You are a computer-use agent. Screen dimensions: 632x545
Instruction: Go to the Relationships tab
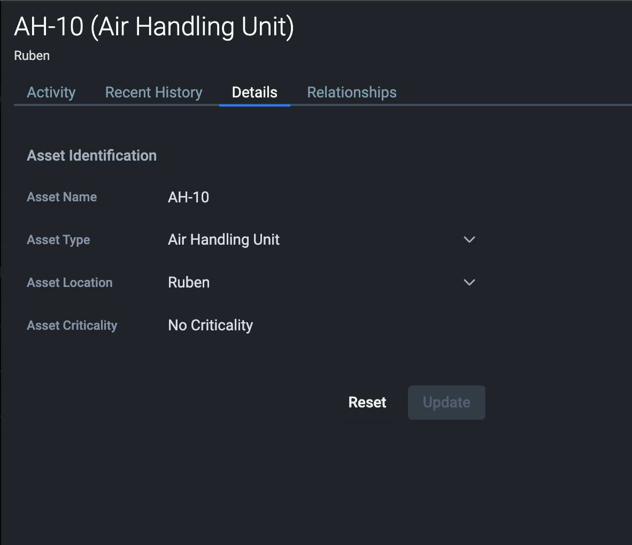pyautogui.click(x=352, y=93)
